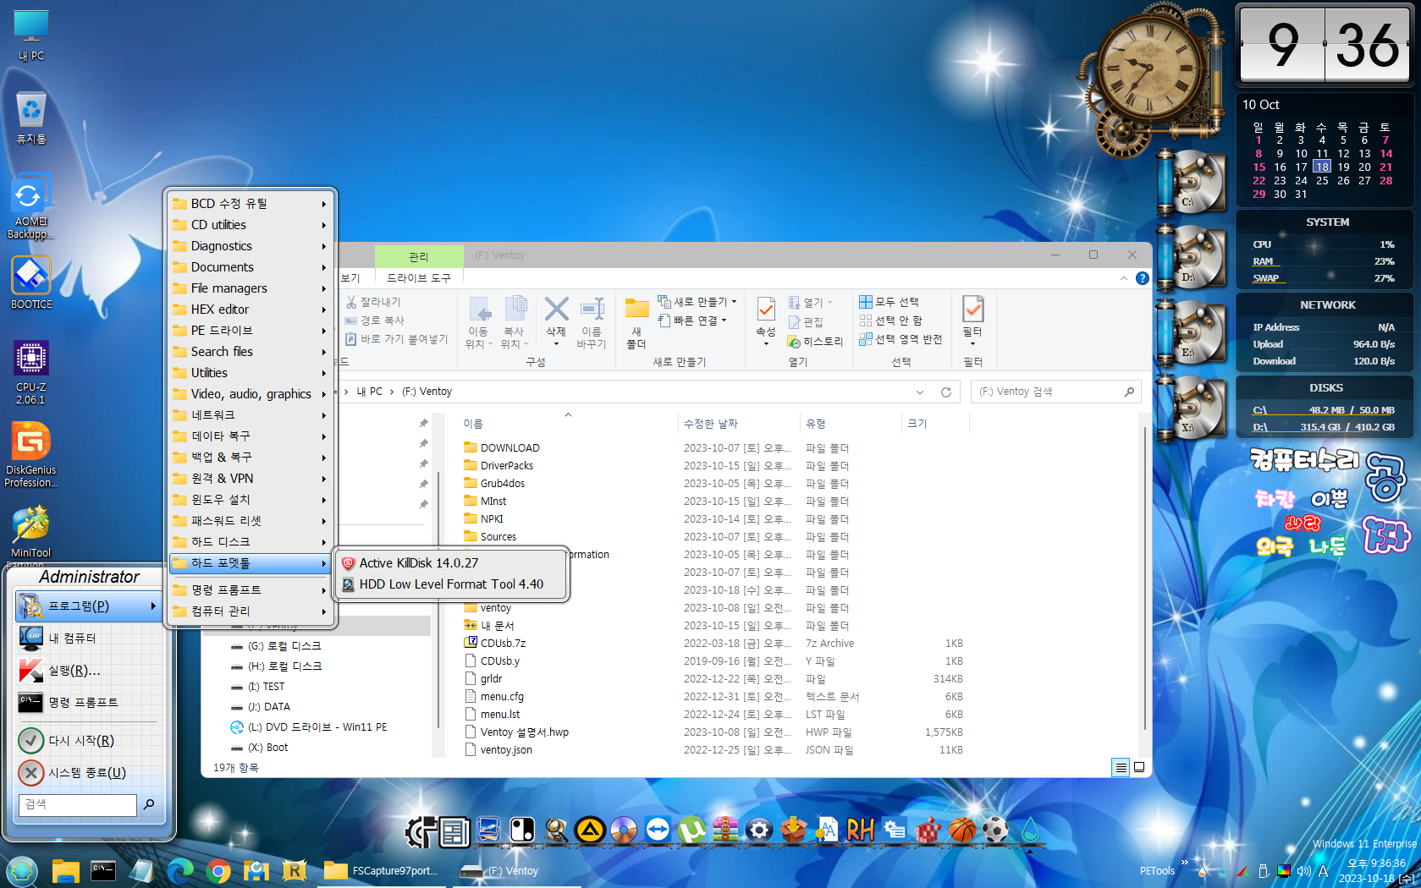Open 프로그램(P) start menu item
Screen dimensions: 1421x888
click(87, 606)
